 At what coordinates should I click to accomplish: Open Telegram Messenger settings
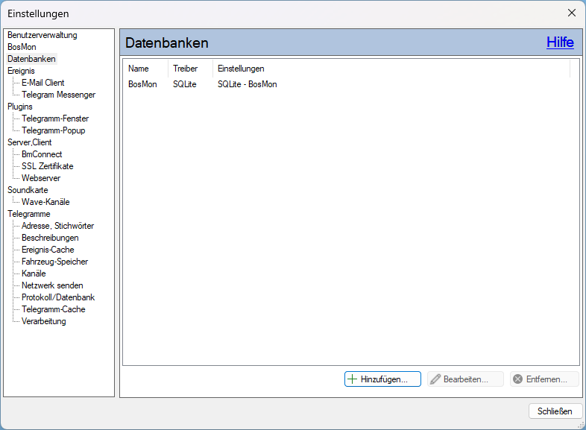(58, 95)
